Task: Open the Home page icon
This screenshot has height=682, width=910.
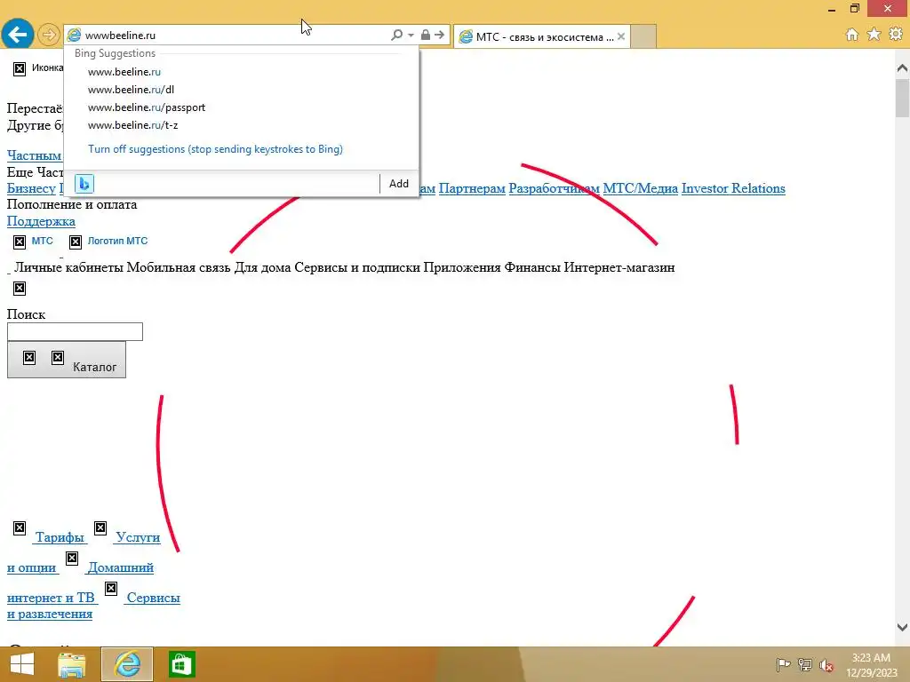Action: 852,35
